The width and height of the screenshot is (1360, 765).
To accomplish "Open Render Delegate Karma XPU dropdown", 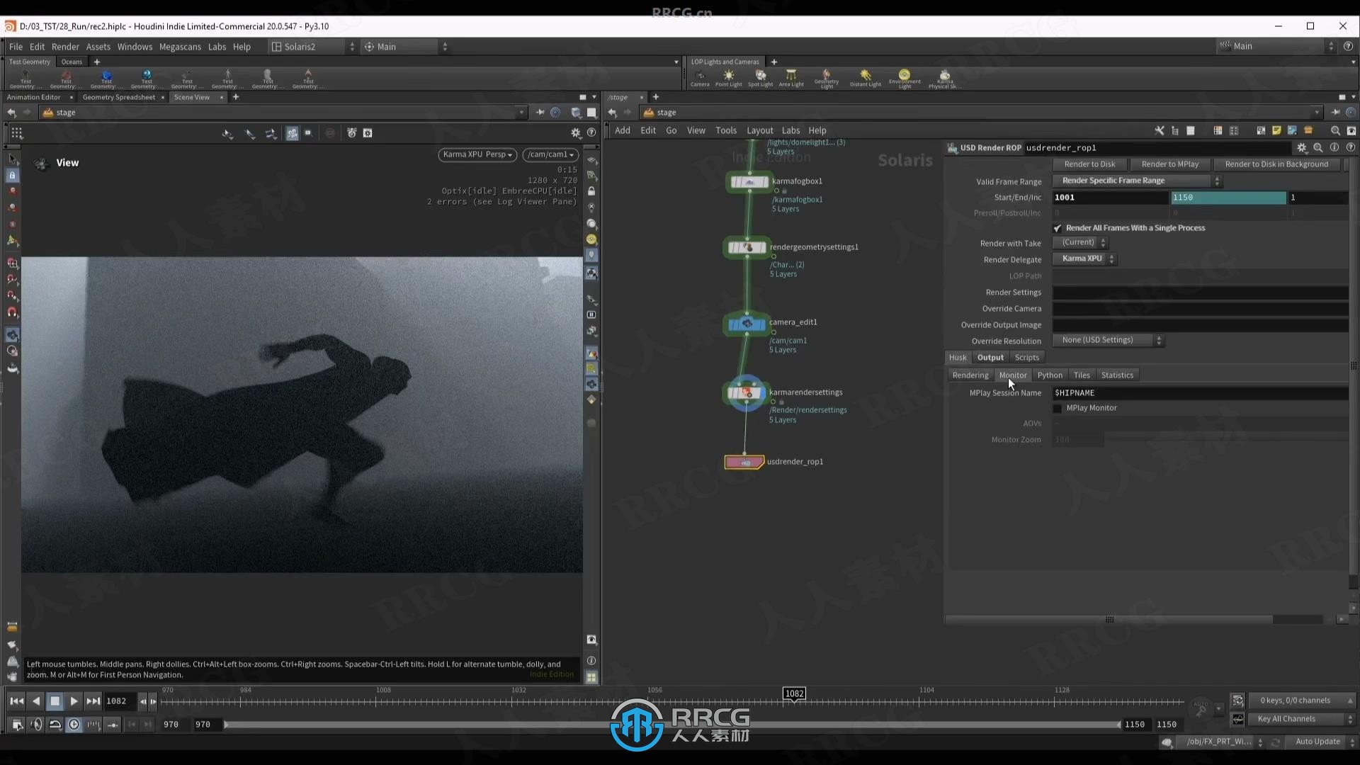I will pos(1085,259).
